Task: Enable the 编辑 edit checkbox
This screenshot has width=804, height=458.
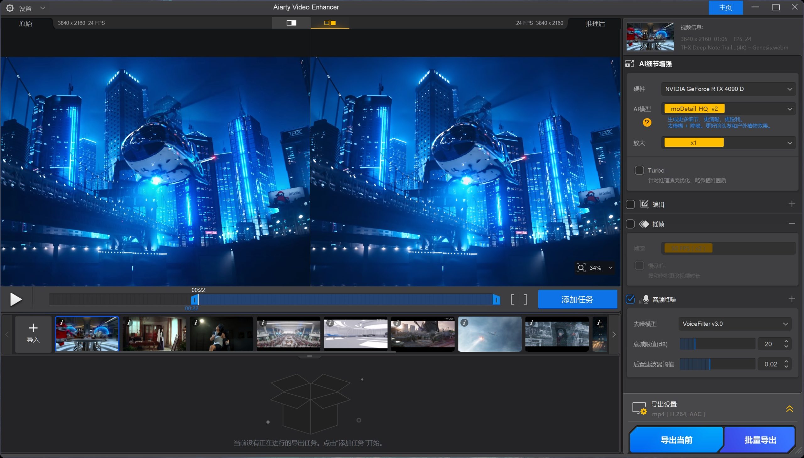Action: coord(630,204)
